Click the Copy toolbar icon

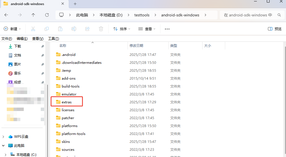[x=47, y=29]
